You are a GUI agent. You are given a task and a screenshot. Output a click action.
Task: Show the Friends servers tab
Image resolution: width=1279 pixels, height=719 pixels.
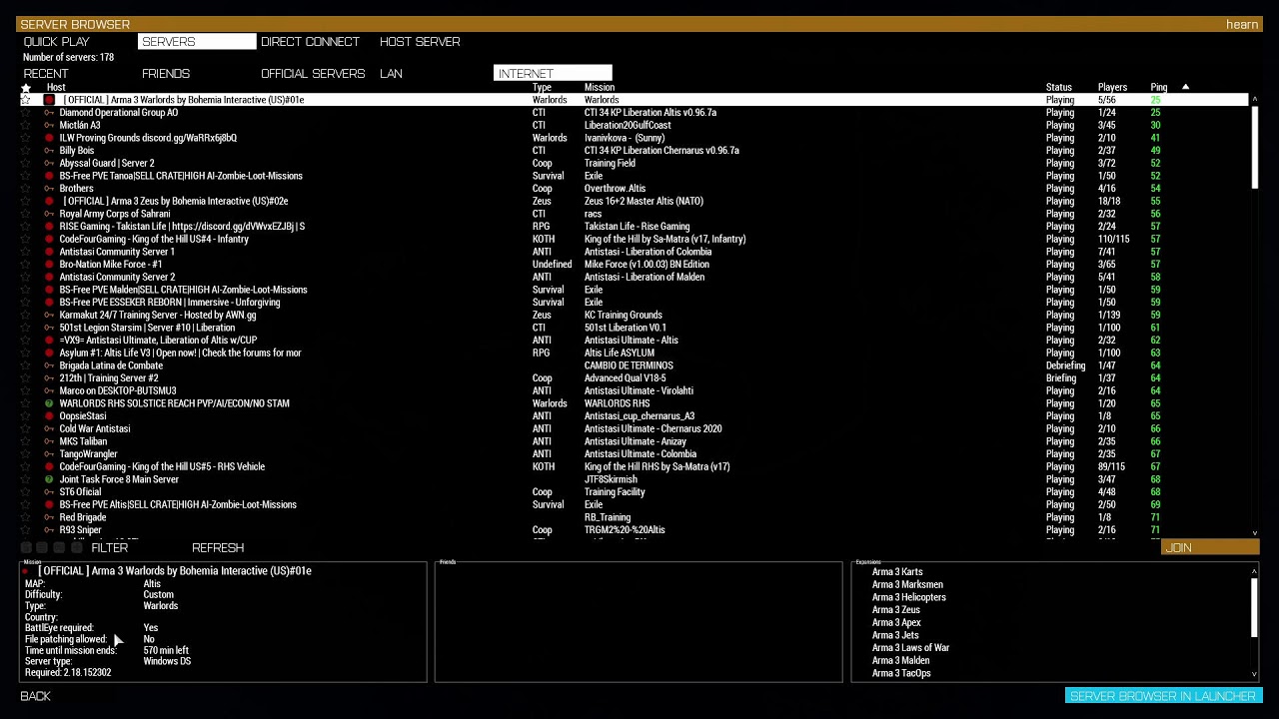[x=166, y=74]
